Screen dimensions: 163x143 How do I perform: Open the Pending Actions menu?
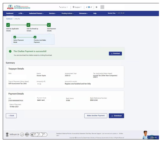(x=68, y=13)
